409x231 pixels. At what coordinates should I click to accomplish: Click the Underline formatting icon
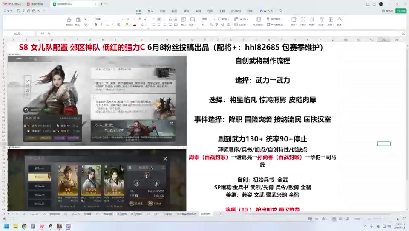coord(107,25)
